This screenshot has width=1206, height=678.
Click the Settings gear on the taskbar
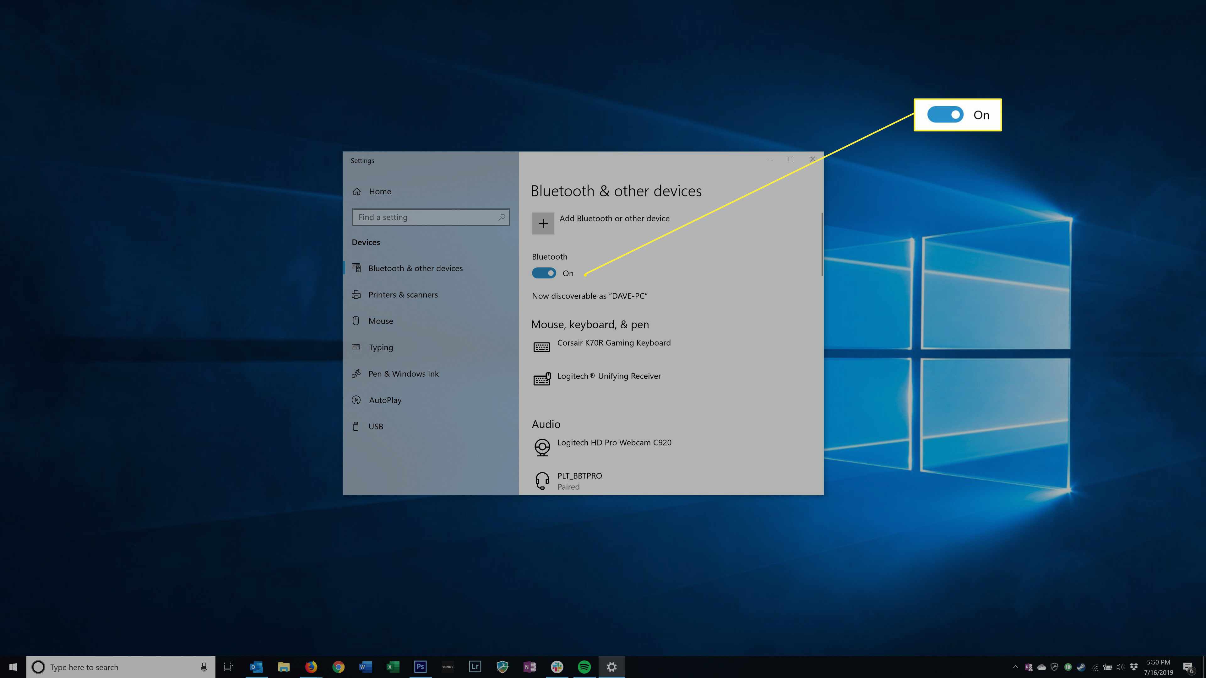tap(612, 667)
